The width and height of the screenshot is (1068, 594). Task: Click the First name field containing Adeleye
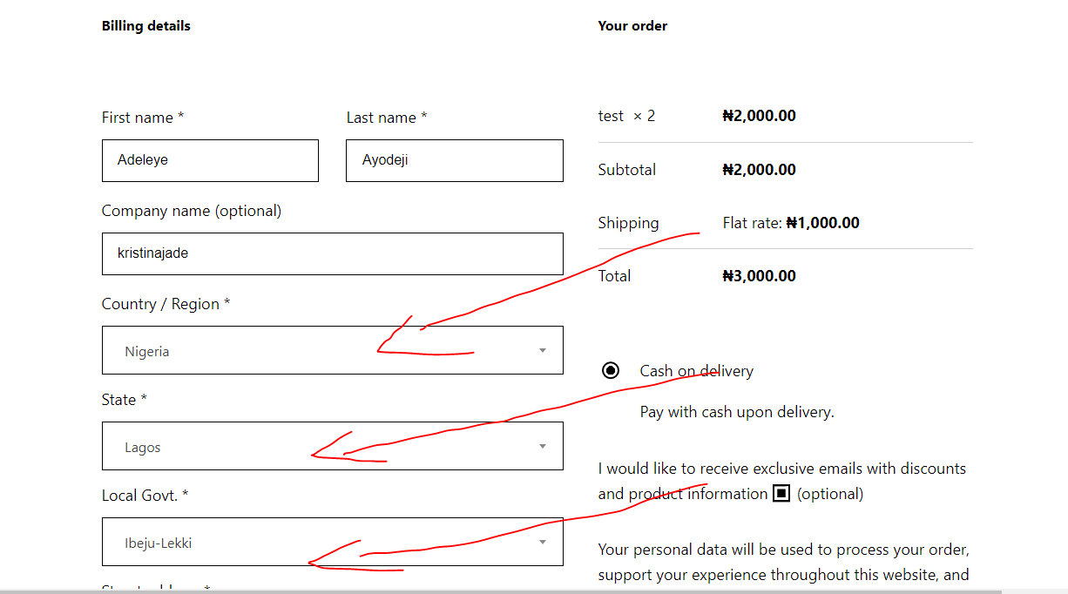210,161
